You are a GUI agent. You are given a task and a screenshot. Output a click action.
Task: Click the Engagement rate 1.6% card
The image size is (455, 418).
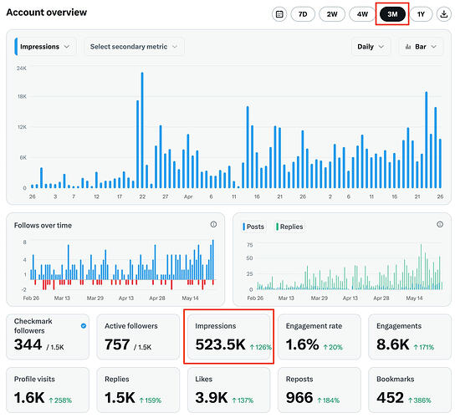[320, 336]
